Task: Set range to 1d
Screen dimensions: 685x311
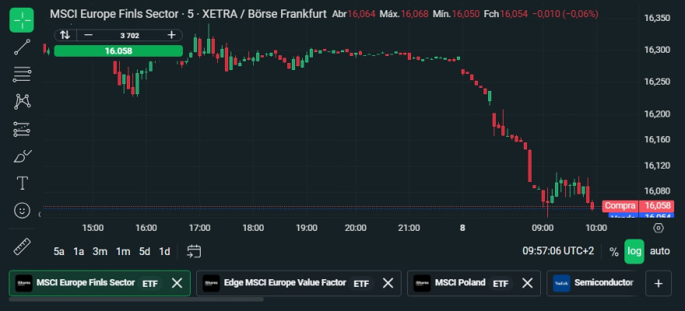Action: point(164,252)
